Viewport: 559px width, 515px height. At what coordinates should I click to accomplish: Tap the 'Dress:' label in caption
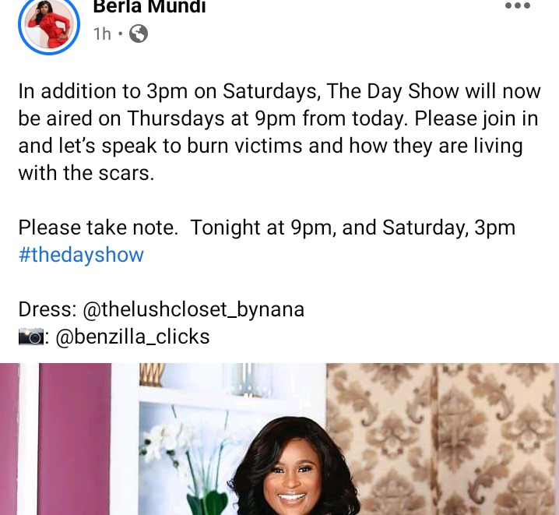coord(47,309)
